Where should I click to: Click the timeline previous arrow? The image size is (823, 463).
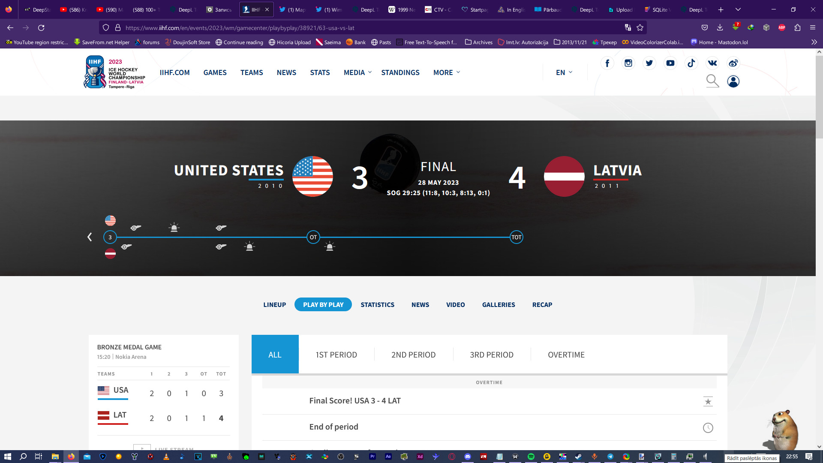pos(90,237)
